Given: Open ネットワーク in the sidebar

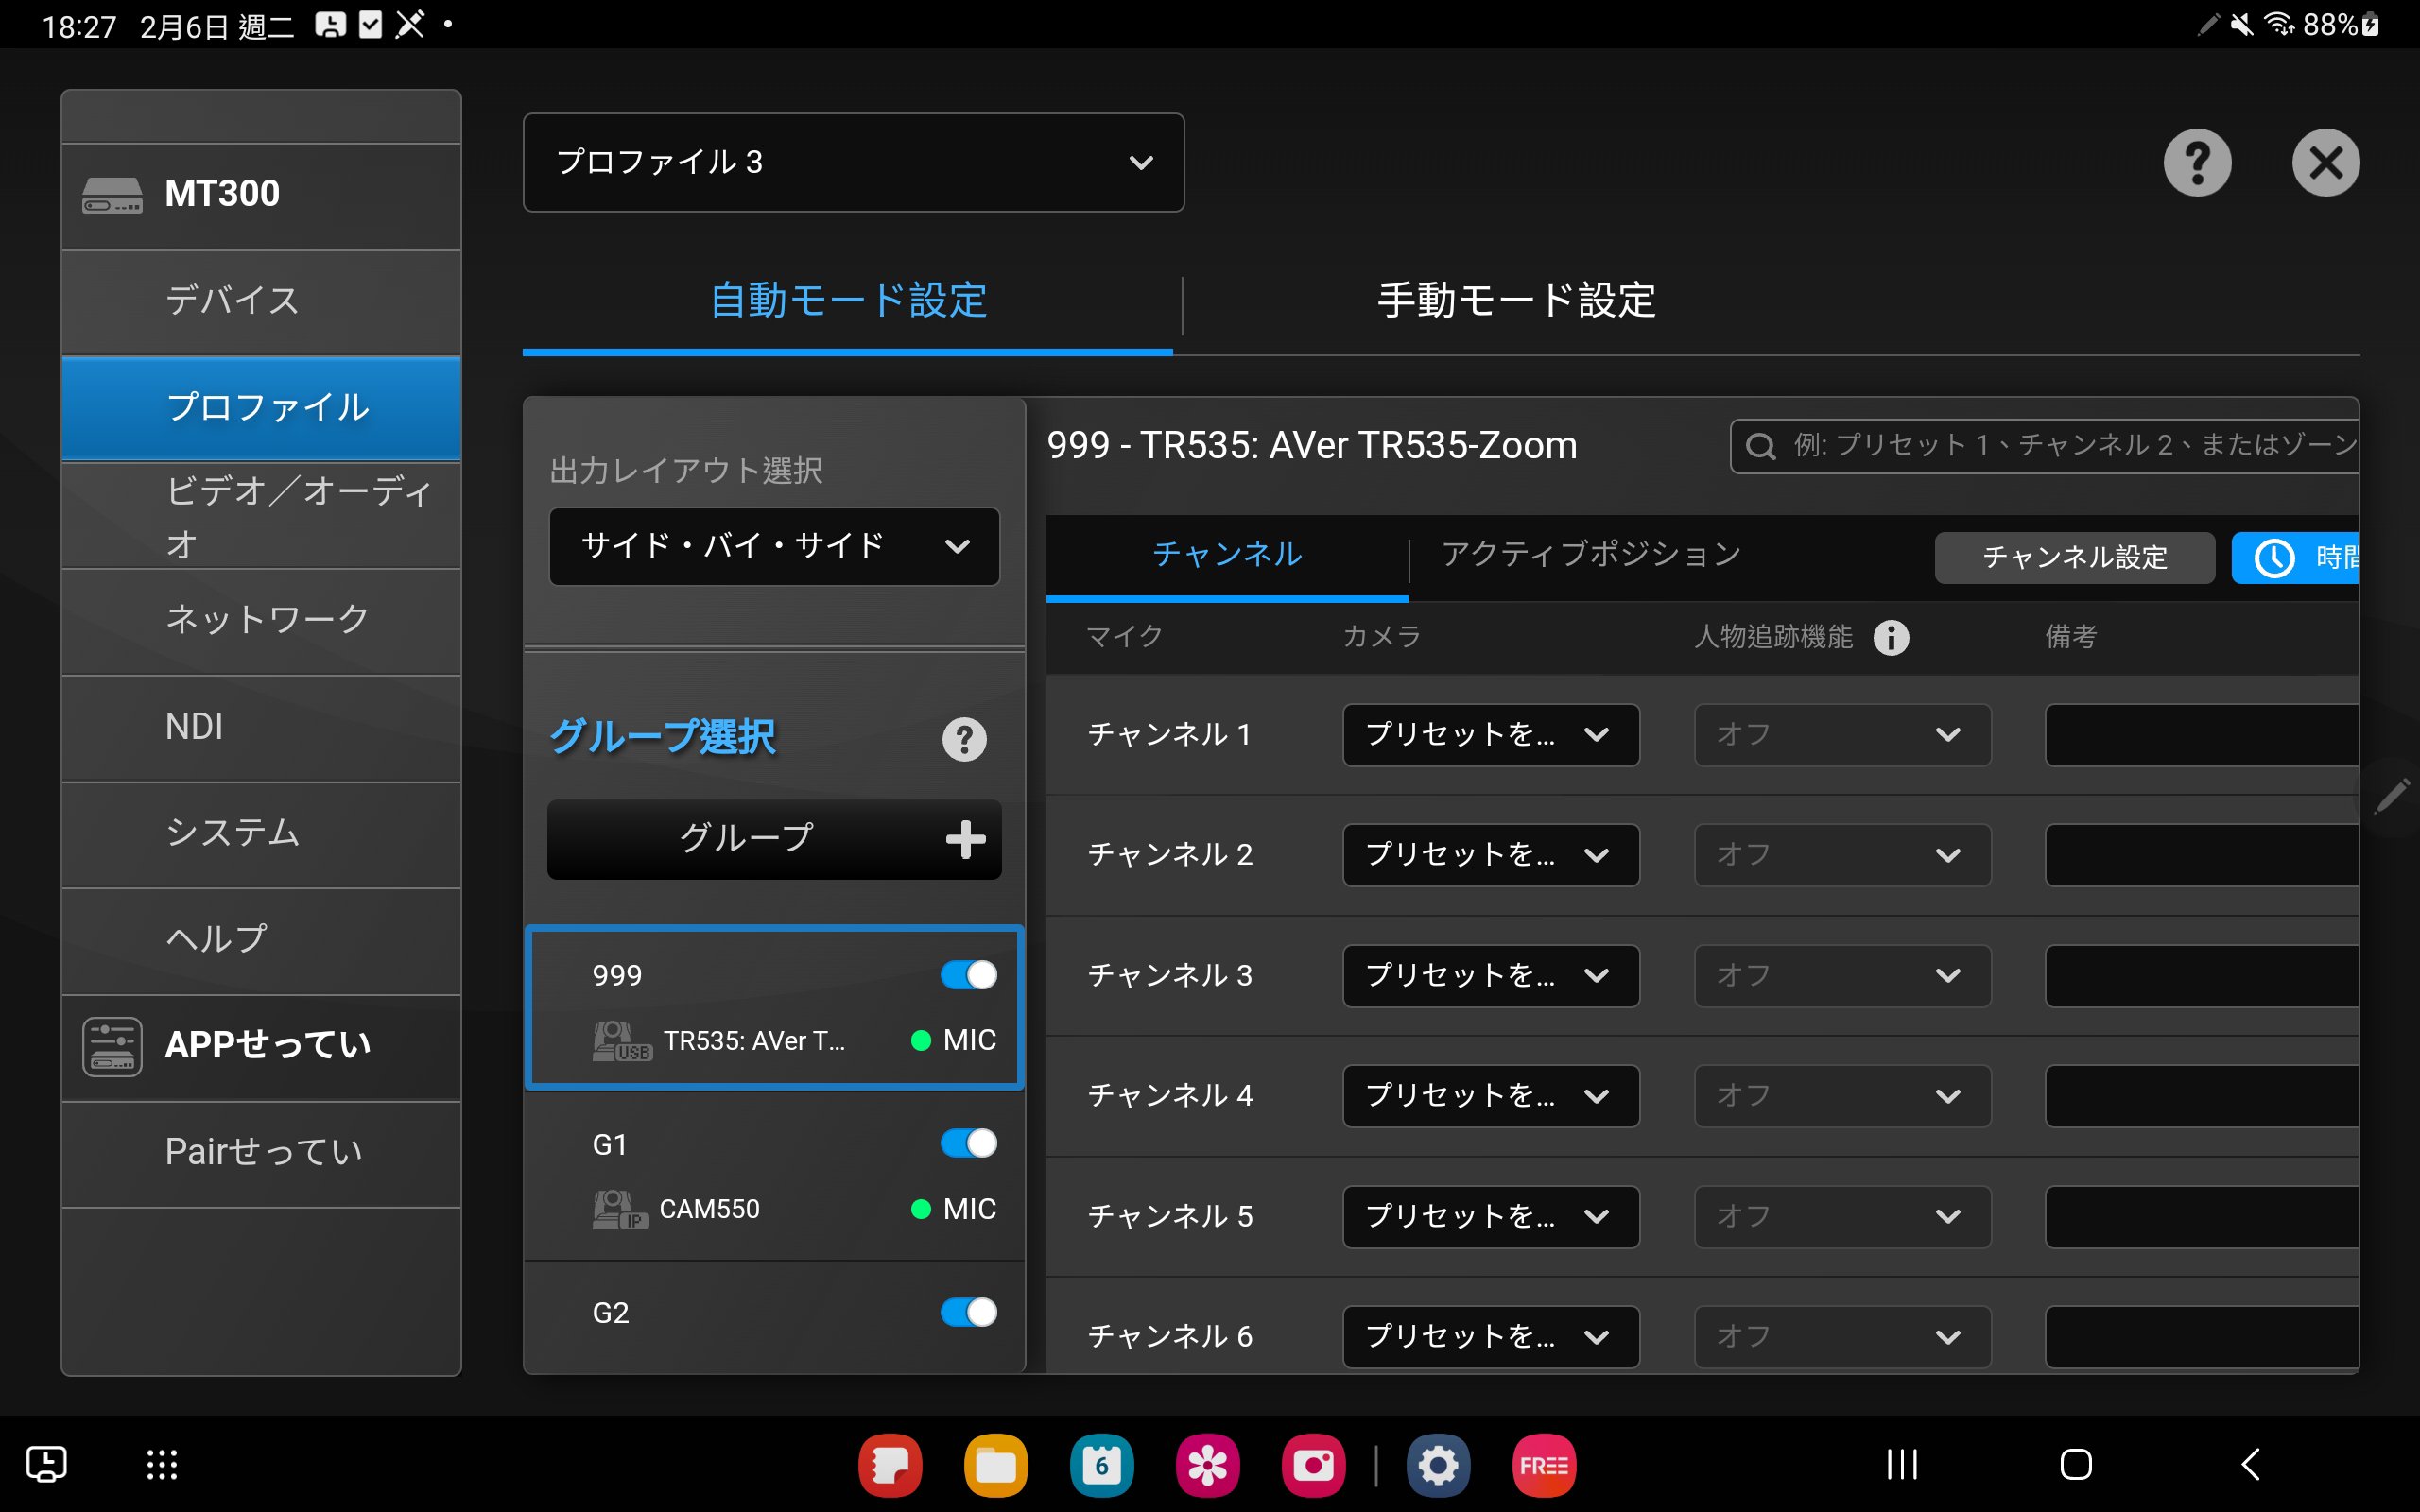Looking at the screenshot, I should click(x=267, y=620).
